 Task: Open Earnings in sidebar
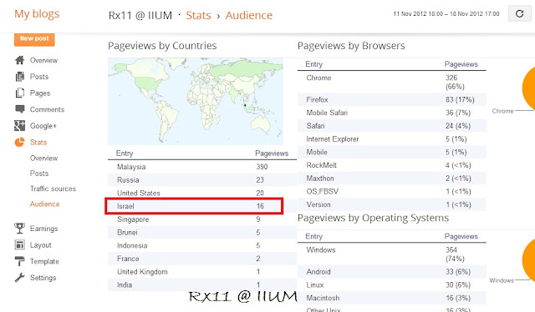point(43,229)
